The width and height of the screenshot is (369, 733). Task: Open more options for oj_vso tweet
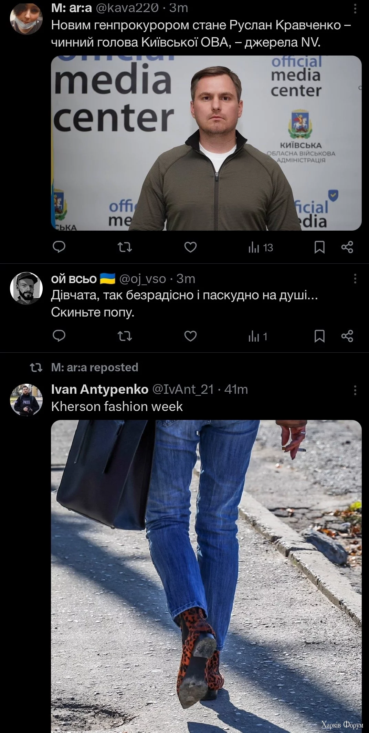[x=355, y=279]
